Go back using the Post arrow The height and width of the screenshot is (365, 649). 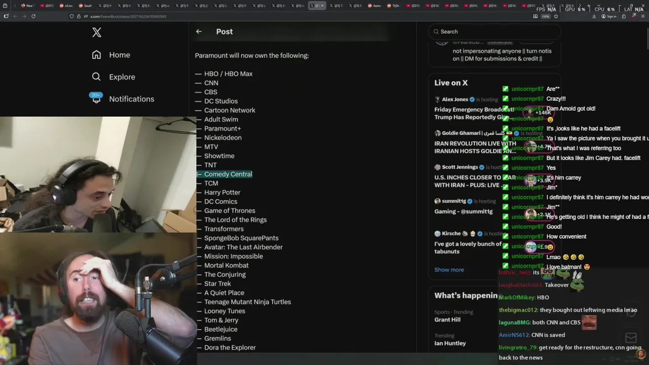(199, 31)
